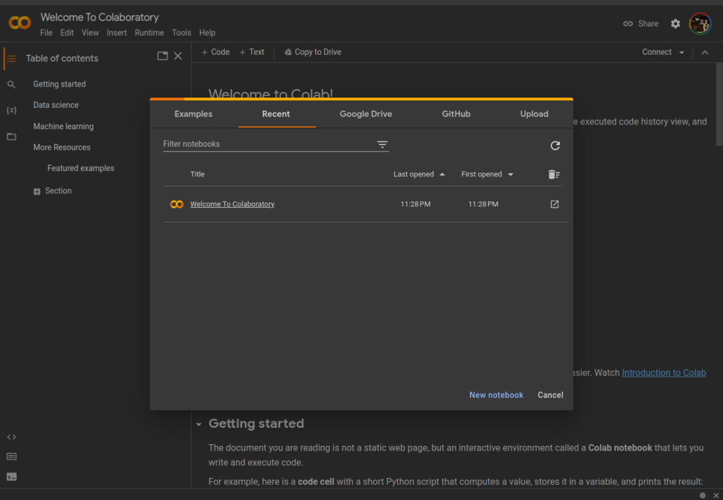
Task: Open notebook filter options with the funnel icon
Action: tap(382, 144)
